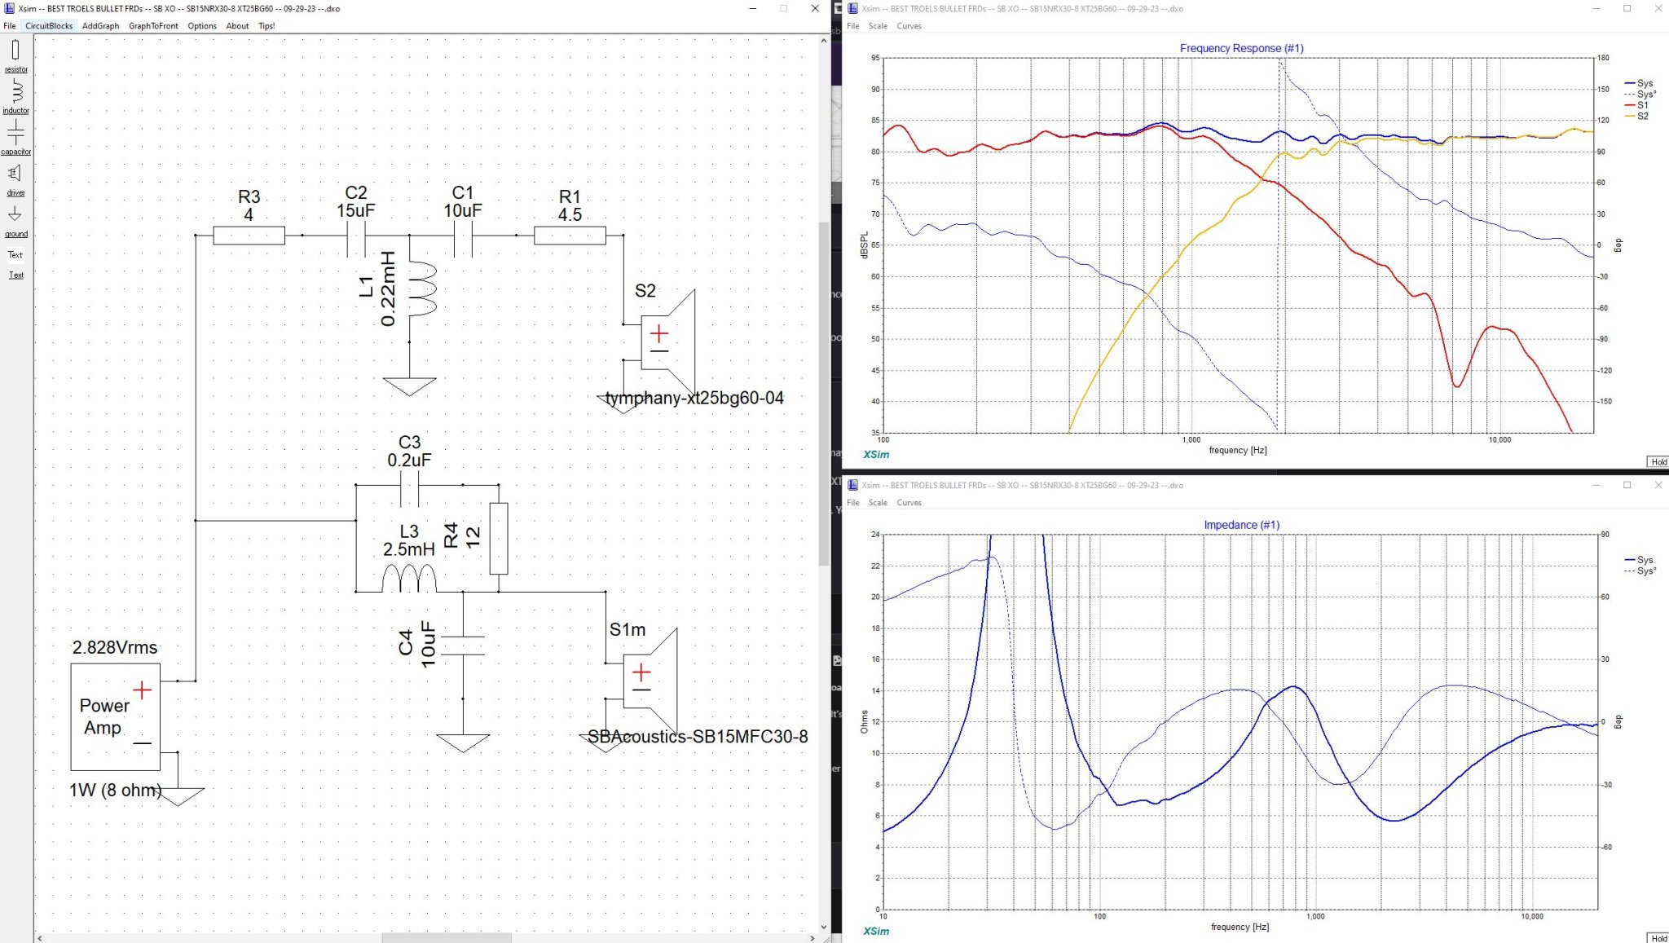Open the About menu

tap(237, 26)
